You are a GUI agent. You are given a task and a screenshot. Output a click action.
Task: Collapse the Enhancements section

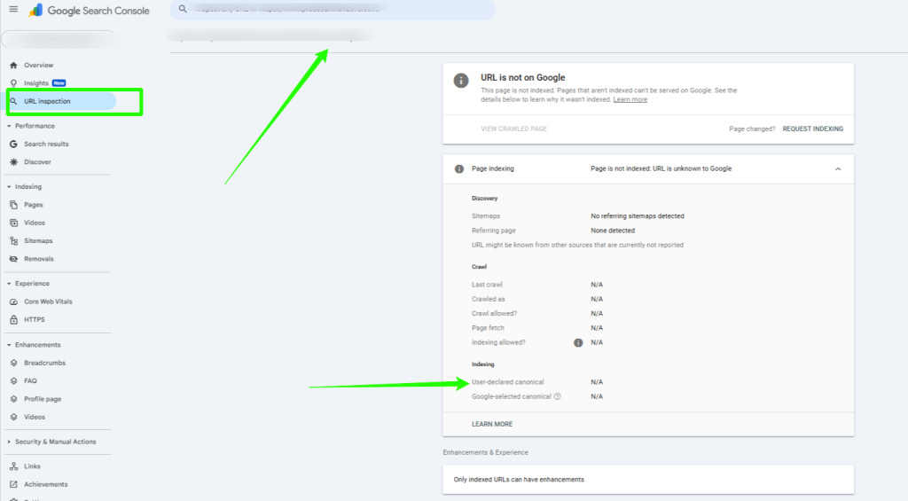click(9, 345)
